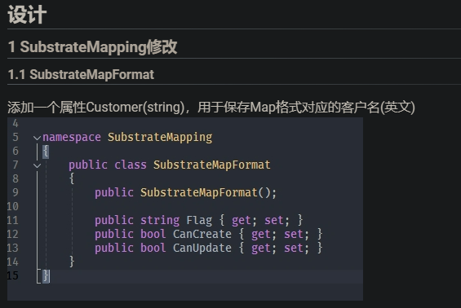Click the 1.1 SubstrateMapFormat subsection heading
461x308 pixels.
81,75
